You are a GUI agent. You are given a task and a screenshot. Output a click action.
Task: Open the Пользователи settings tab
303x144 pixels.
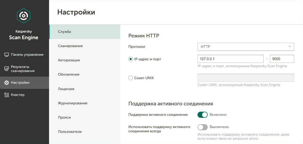(x=85, y=132)
